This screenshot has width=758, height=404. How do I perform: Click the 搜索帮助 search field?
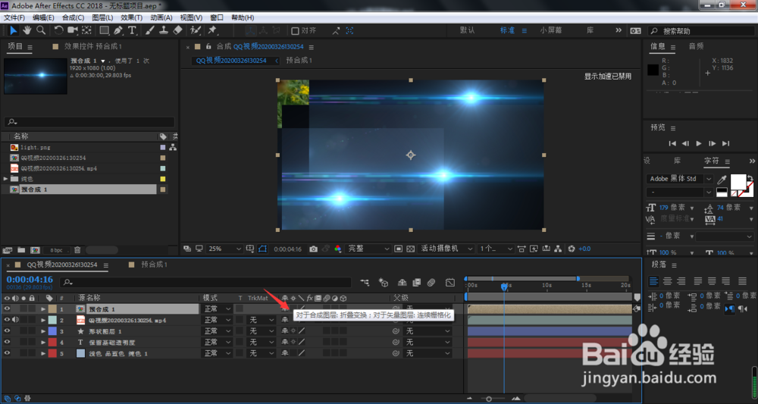[x=703, y=31]
